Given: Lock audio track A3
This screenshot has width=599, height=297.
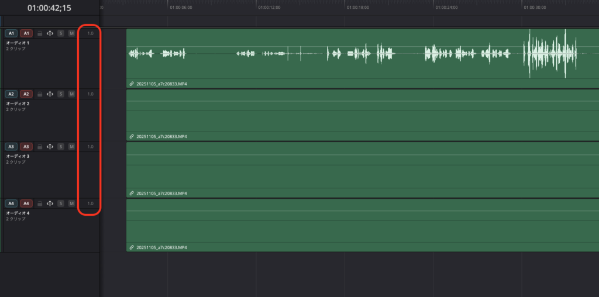Looking at the screenshot, I should (x=40, y=147).
